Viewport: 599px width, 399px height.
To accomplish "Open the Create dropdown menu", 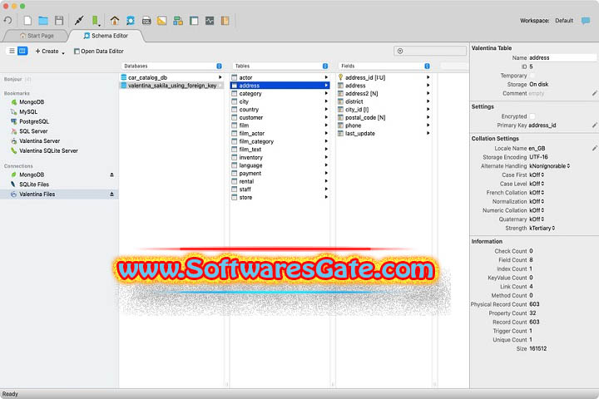I will [50, 52].
